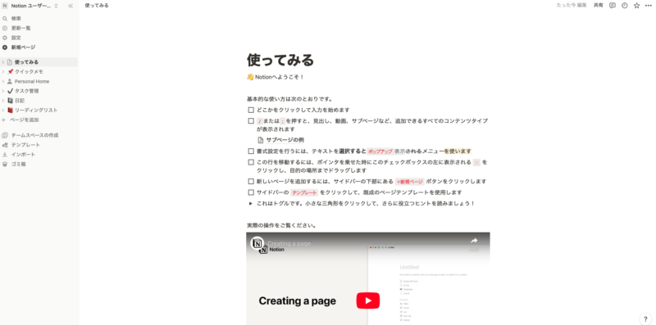This screenshot has width=656, height=325.
Task: Click the pushpin icon of クイックメモ
Action: coord(10,71)
